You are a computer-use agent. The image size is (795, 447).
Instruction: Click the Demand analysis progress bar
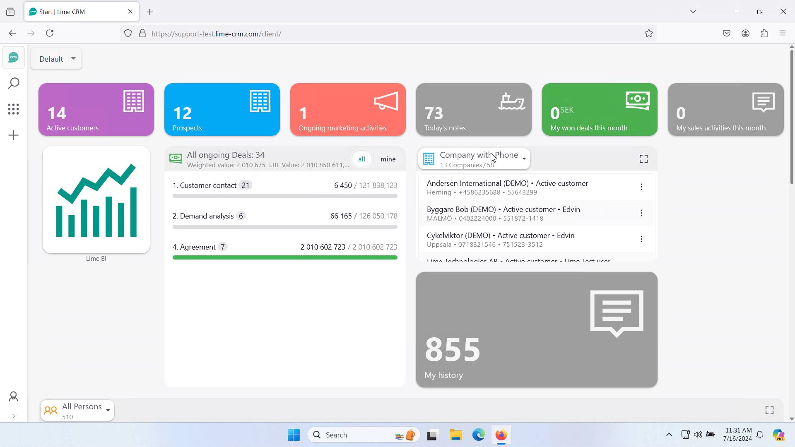tap(285, 227)
